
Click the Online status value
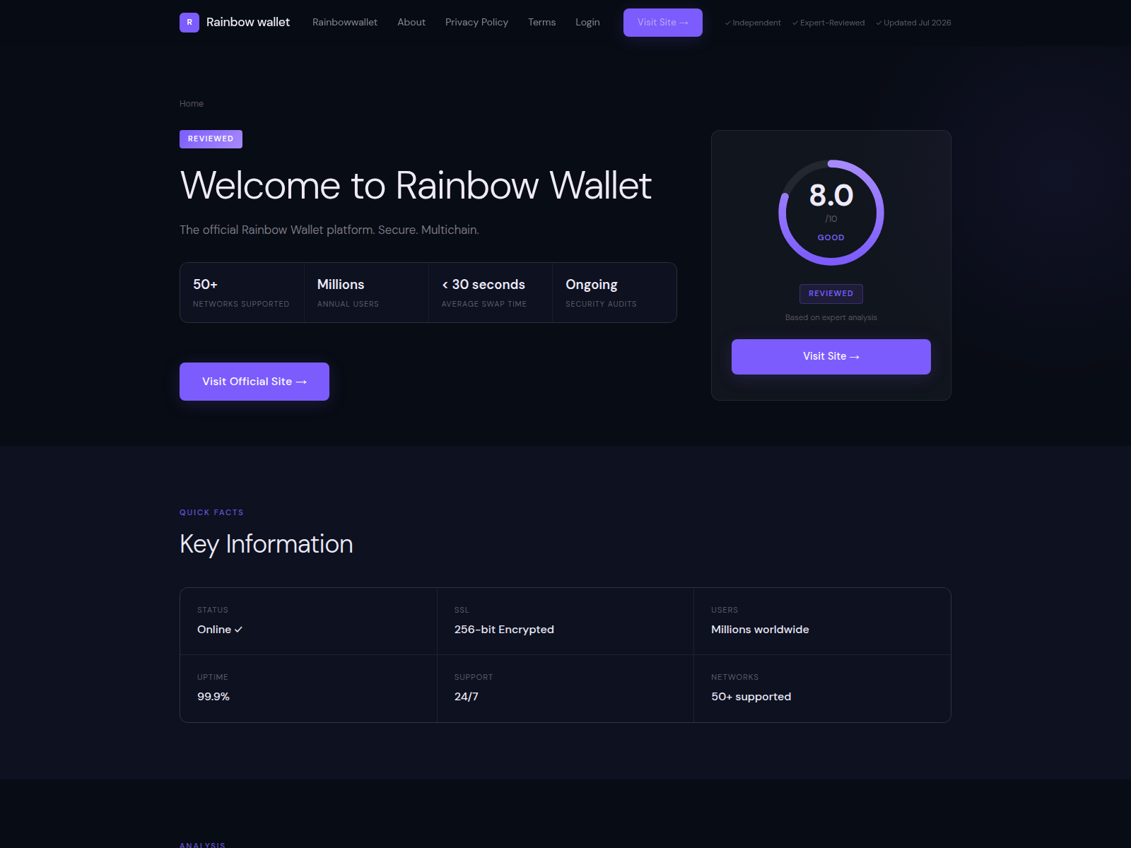click(x=220, y=630)
